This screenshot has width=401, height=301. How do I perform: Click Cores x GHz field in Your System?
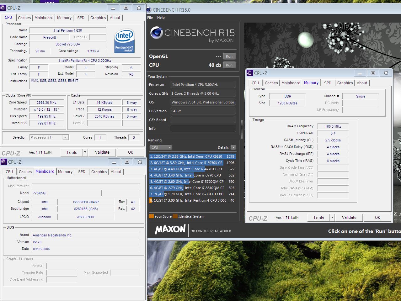click(x=203, y=93)
